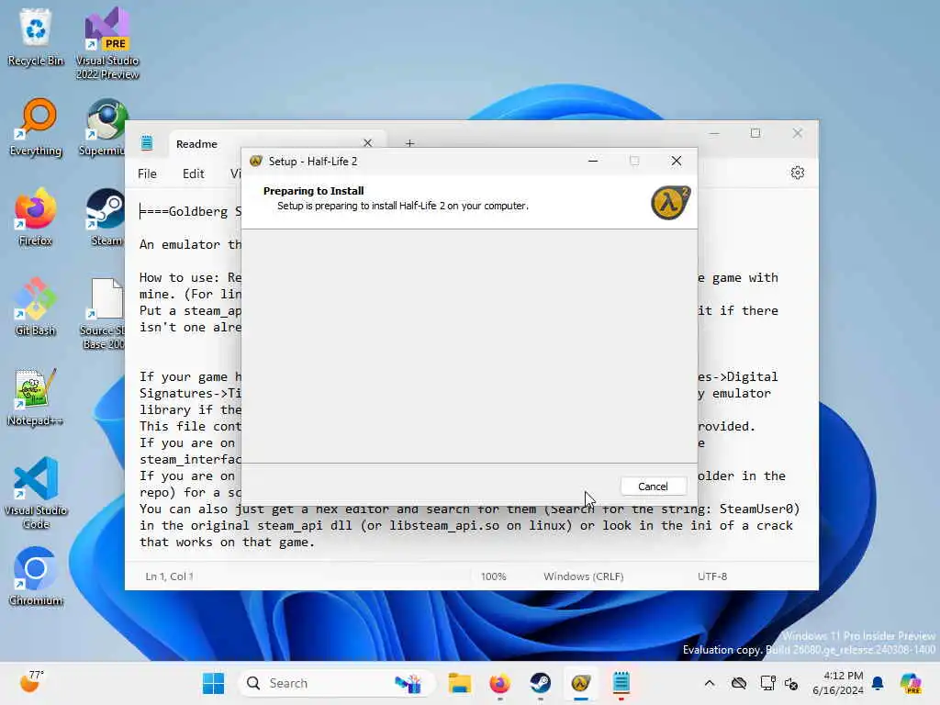Open the Windows Start menu
940x705 pixels.
click(x=213, y=683)
